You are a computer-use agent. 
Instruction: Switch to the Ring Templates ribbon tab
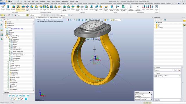tap(149, 3)
